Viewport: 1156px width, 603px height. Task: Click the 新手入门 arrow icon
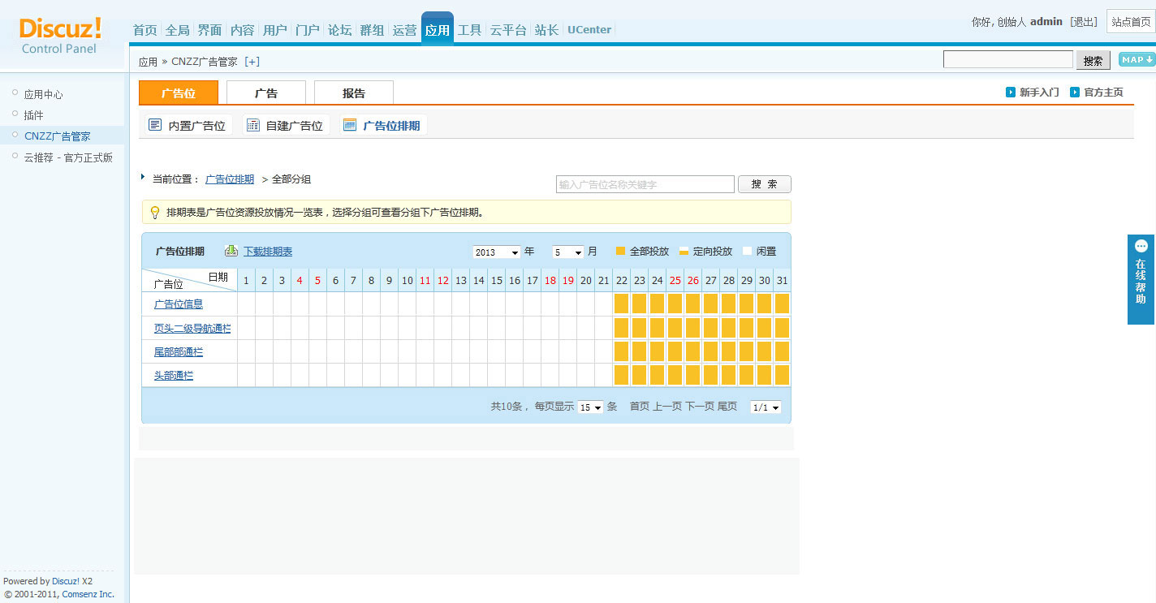click(1011, 93)
